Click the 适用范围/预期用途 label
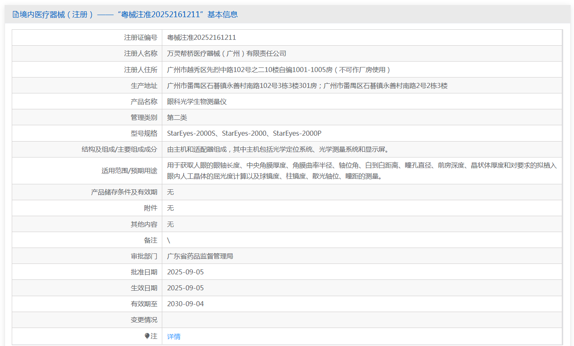Screen dimensions: 574x346 [x=130, y=170]
